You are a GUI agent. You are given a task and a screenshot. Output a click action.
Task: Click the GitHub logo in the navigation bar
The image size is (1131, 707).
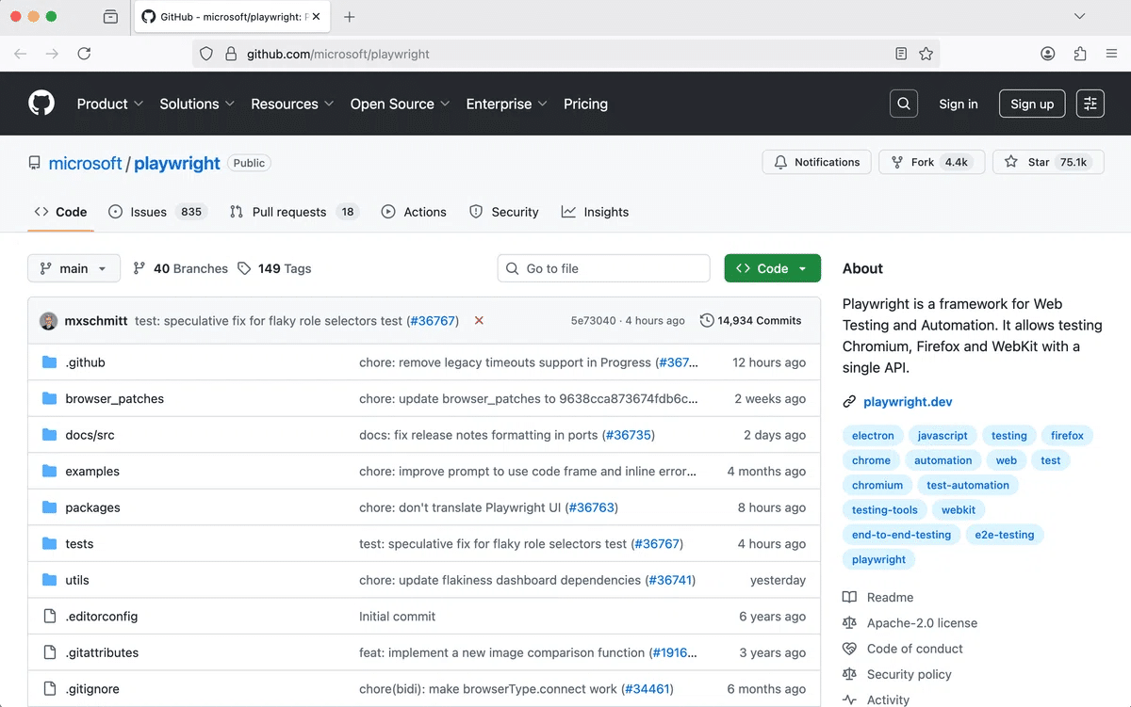[41, 104]
